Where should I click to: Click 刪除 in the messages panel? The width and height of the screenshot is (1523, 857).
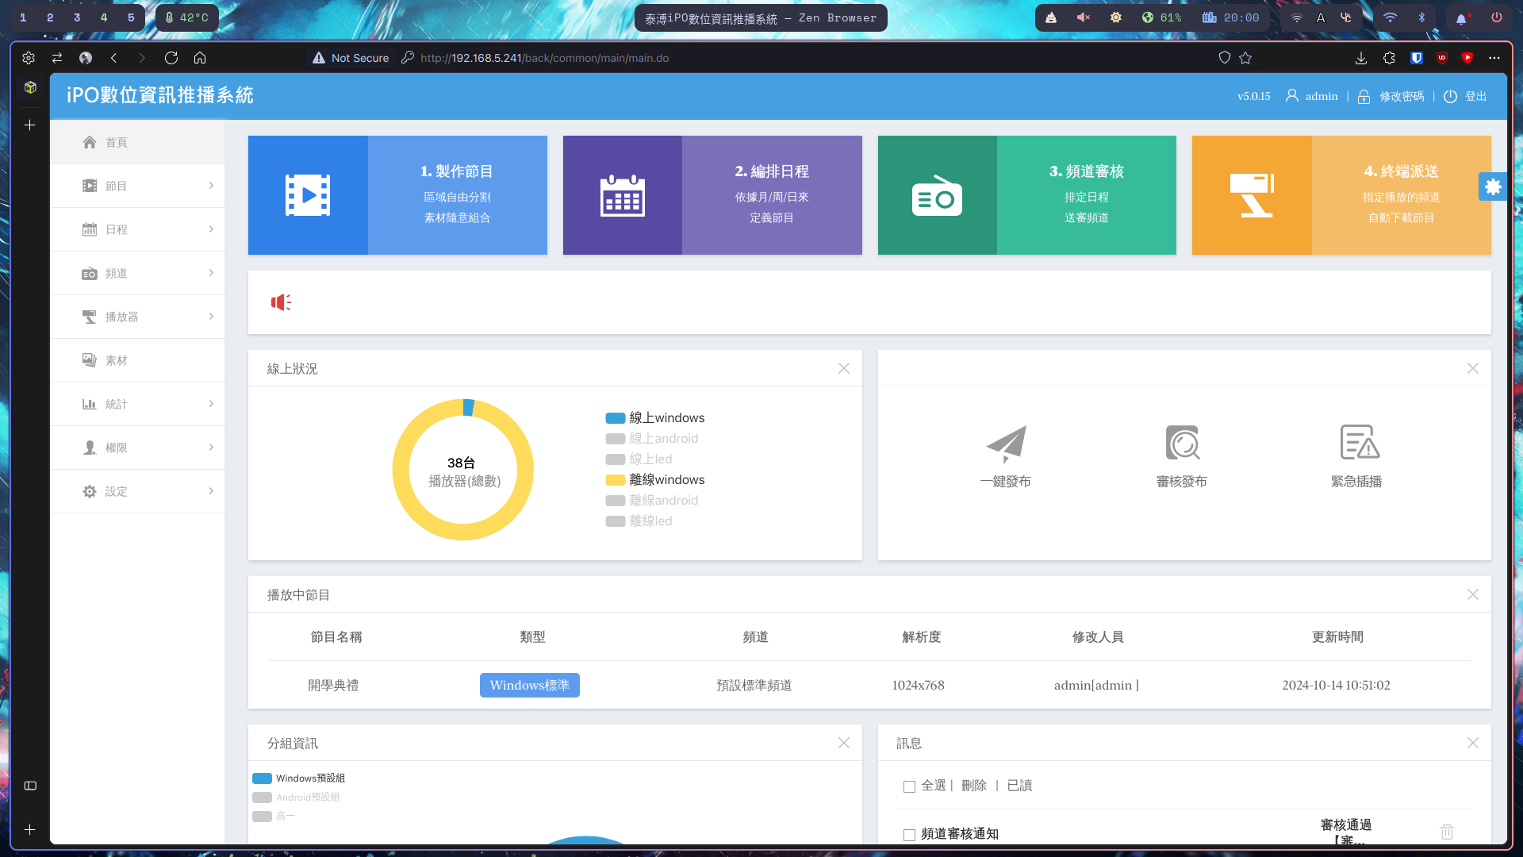click(974, 786)
